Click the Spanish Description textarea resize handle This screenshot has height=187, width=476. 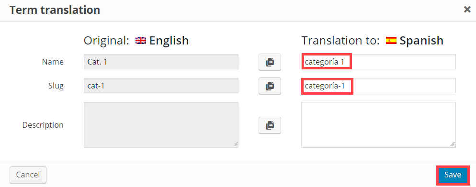pyautogui.click(x=453, y=144)
